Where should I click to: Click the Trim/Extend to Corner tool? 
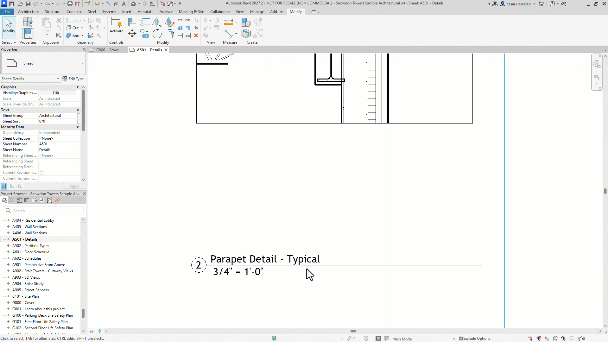point(169,34)
